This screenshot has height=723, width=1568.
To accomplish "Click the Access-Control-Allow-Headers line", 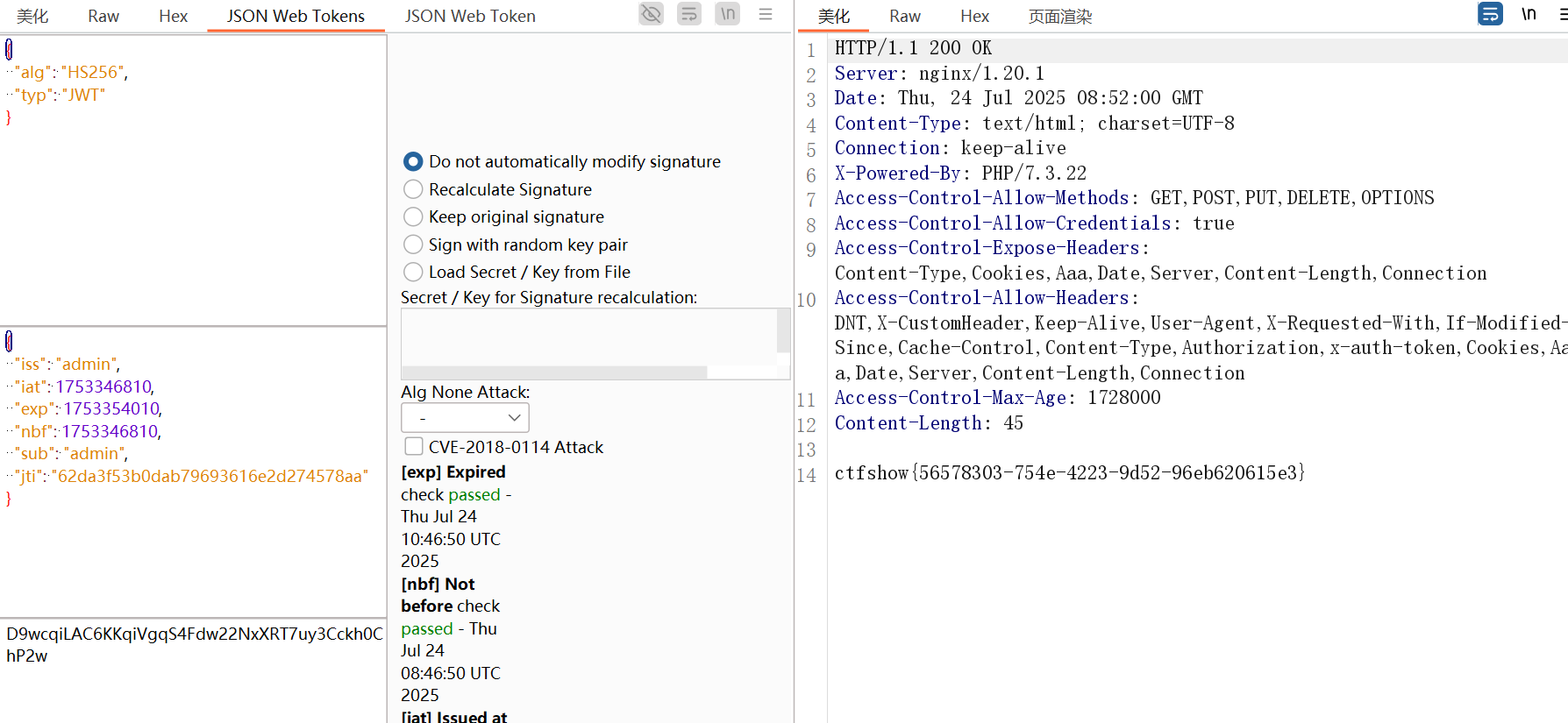I will (x=986, y=298).
